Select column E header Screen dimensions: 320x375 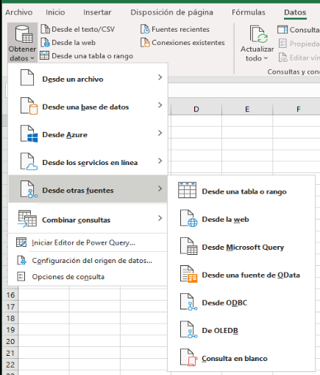coord(247,109)
